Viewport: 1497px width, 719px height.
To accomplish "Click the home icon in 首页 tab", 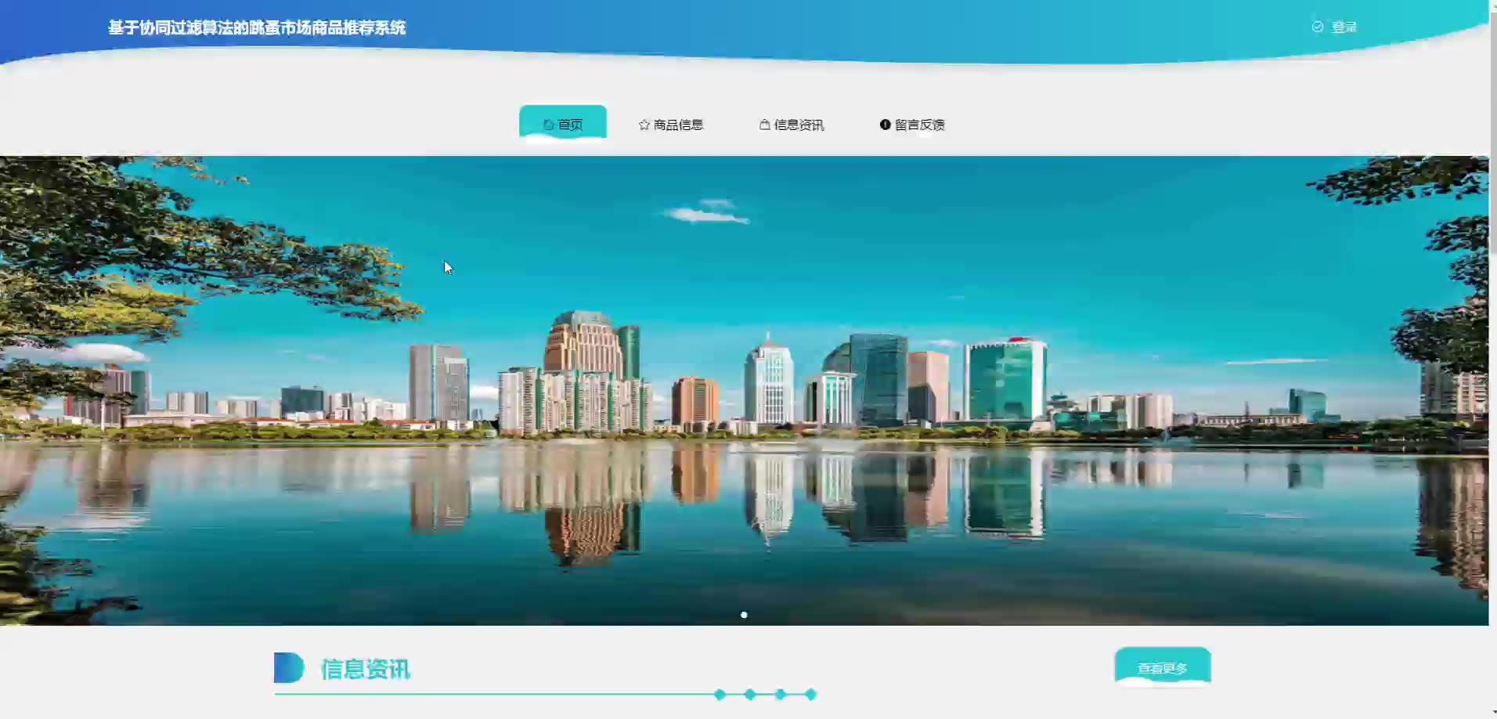I will (x=548, y=125).
